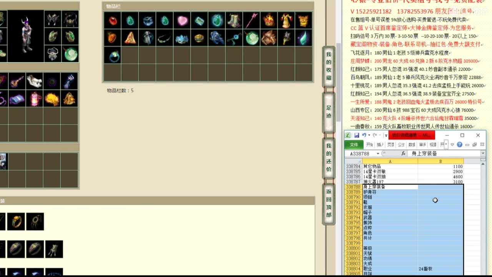Click the animal skull item
492x277 pixels.
click(34, 81)
